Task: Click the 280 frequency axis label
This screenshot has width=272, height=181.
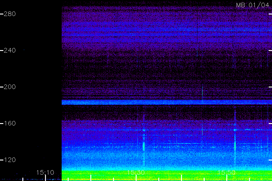Action: point(10,14)
